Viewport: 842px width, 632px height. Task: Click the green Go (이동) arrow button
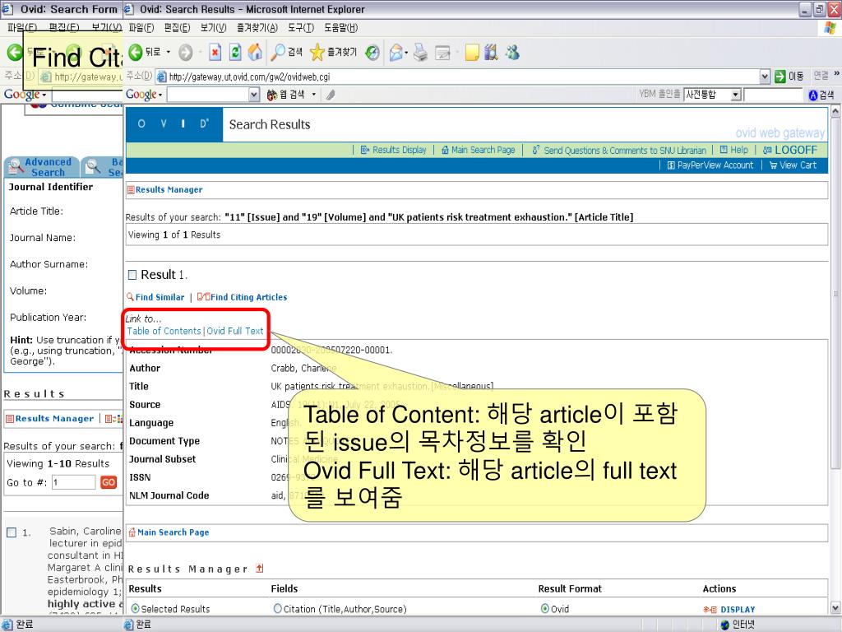(789, 77)
